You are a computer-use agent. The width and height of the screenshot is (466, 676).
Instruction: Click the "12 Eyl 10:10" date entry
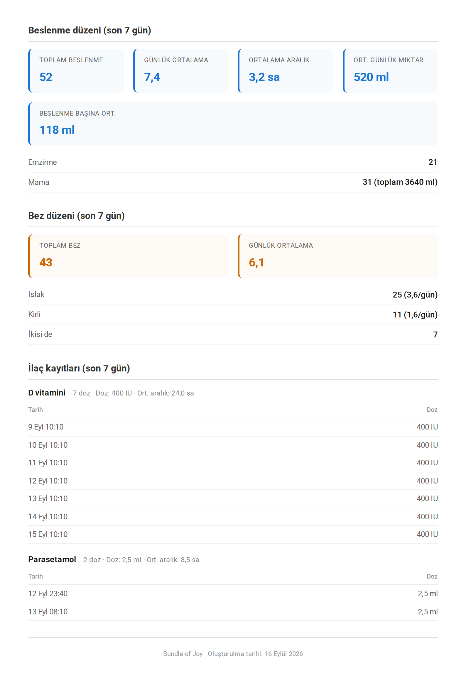point(48,481)
